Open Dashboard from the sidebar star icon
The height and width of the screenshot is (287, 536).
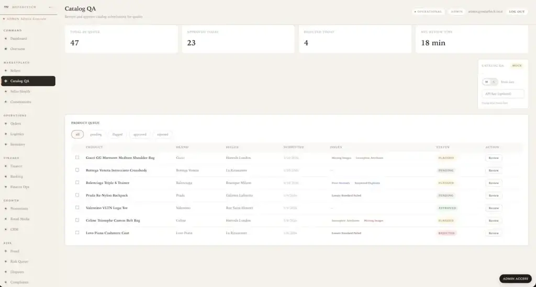pos(6,39)
